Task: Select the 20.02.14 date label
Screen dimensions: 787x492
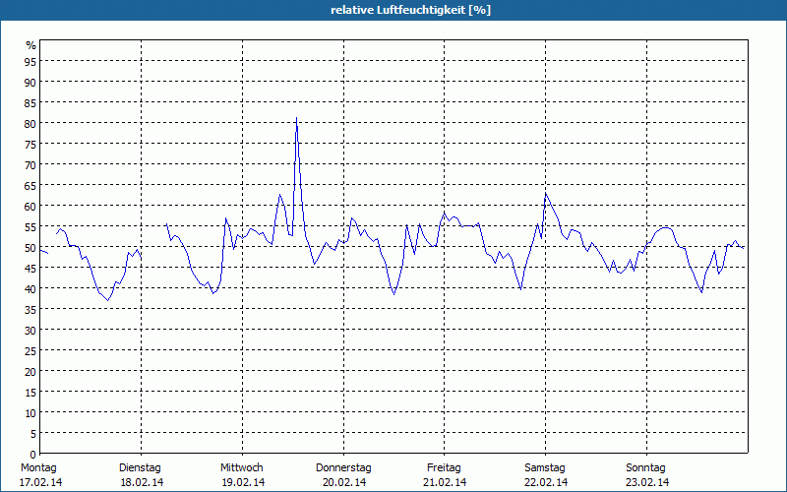Action: click(343, 482)
